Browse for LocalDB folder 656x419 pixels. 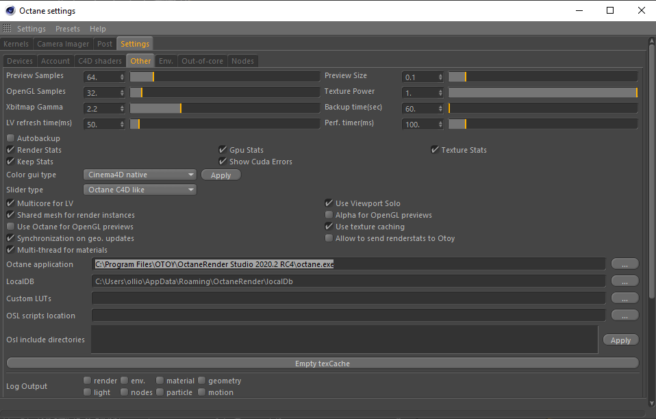[x=625, y=281]
